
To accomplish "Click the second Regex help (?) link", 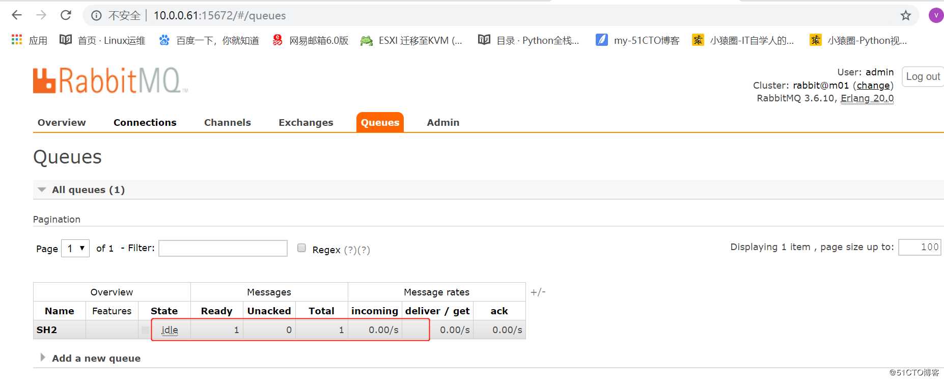I will coord(364,250).
